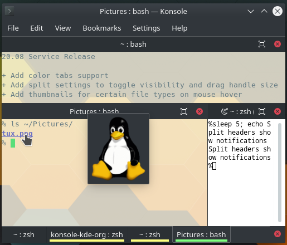This screenshot has height=245, width=287.
Task: Click the 'Add thumbnails for certain file types' line
Action: pos(122,95)
